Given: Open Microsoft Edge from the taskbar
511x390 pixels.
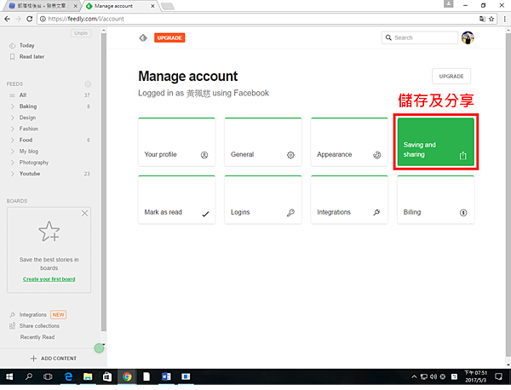Looking at the screenshot, I should coord(68,376).
